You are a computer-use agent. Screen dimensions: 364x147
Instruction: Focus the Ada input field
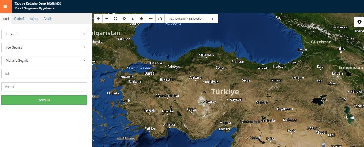click(x=44, y=74)
